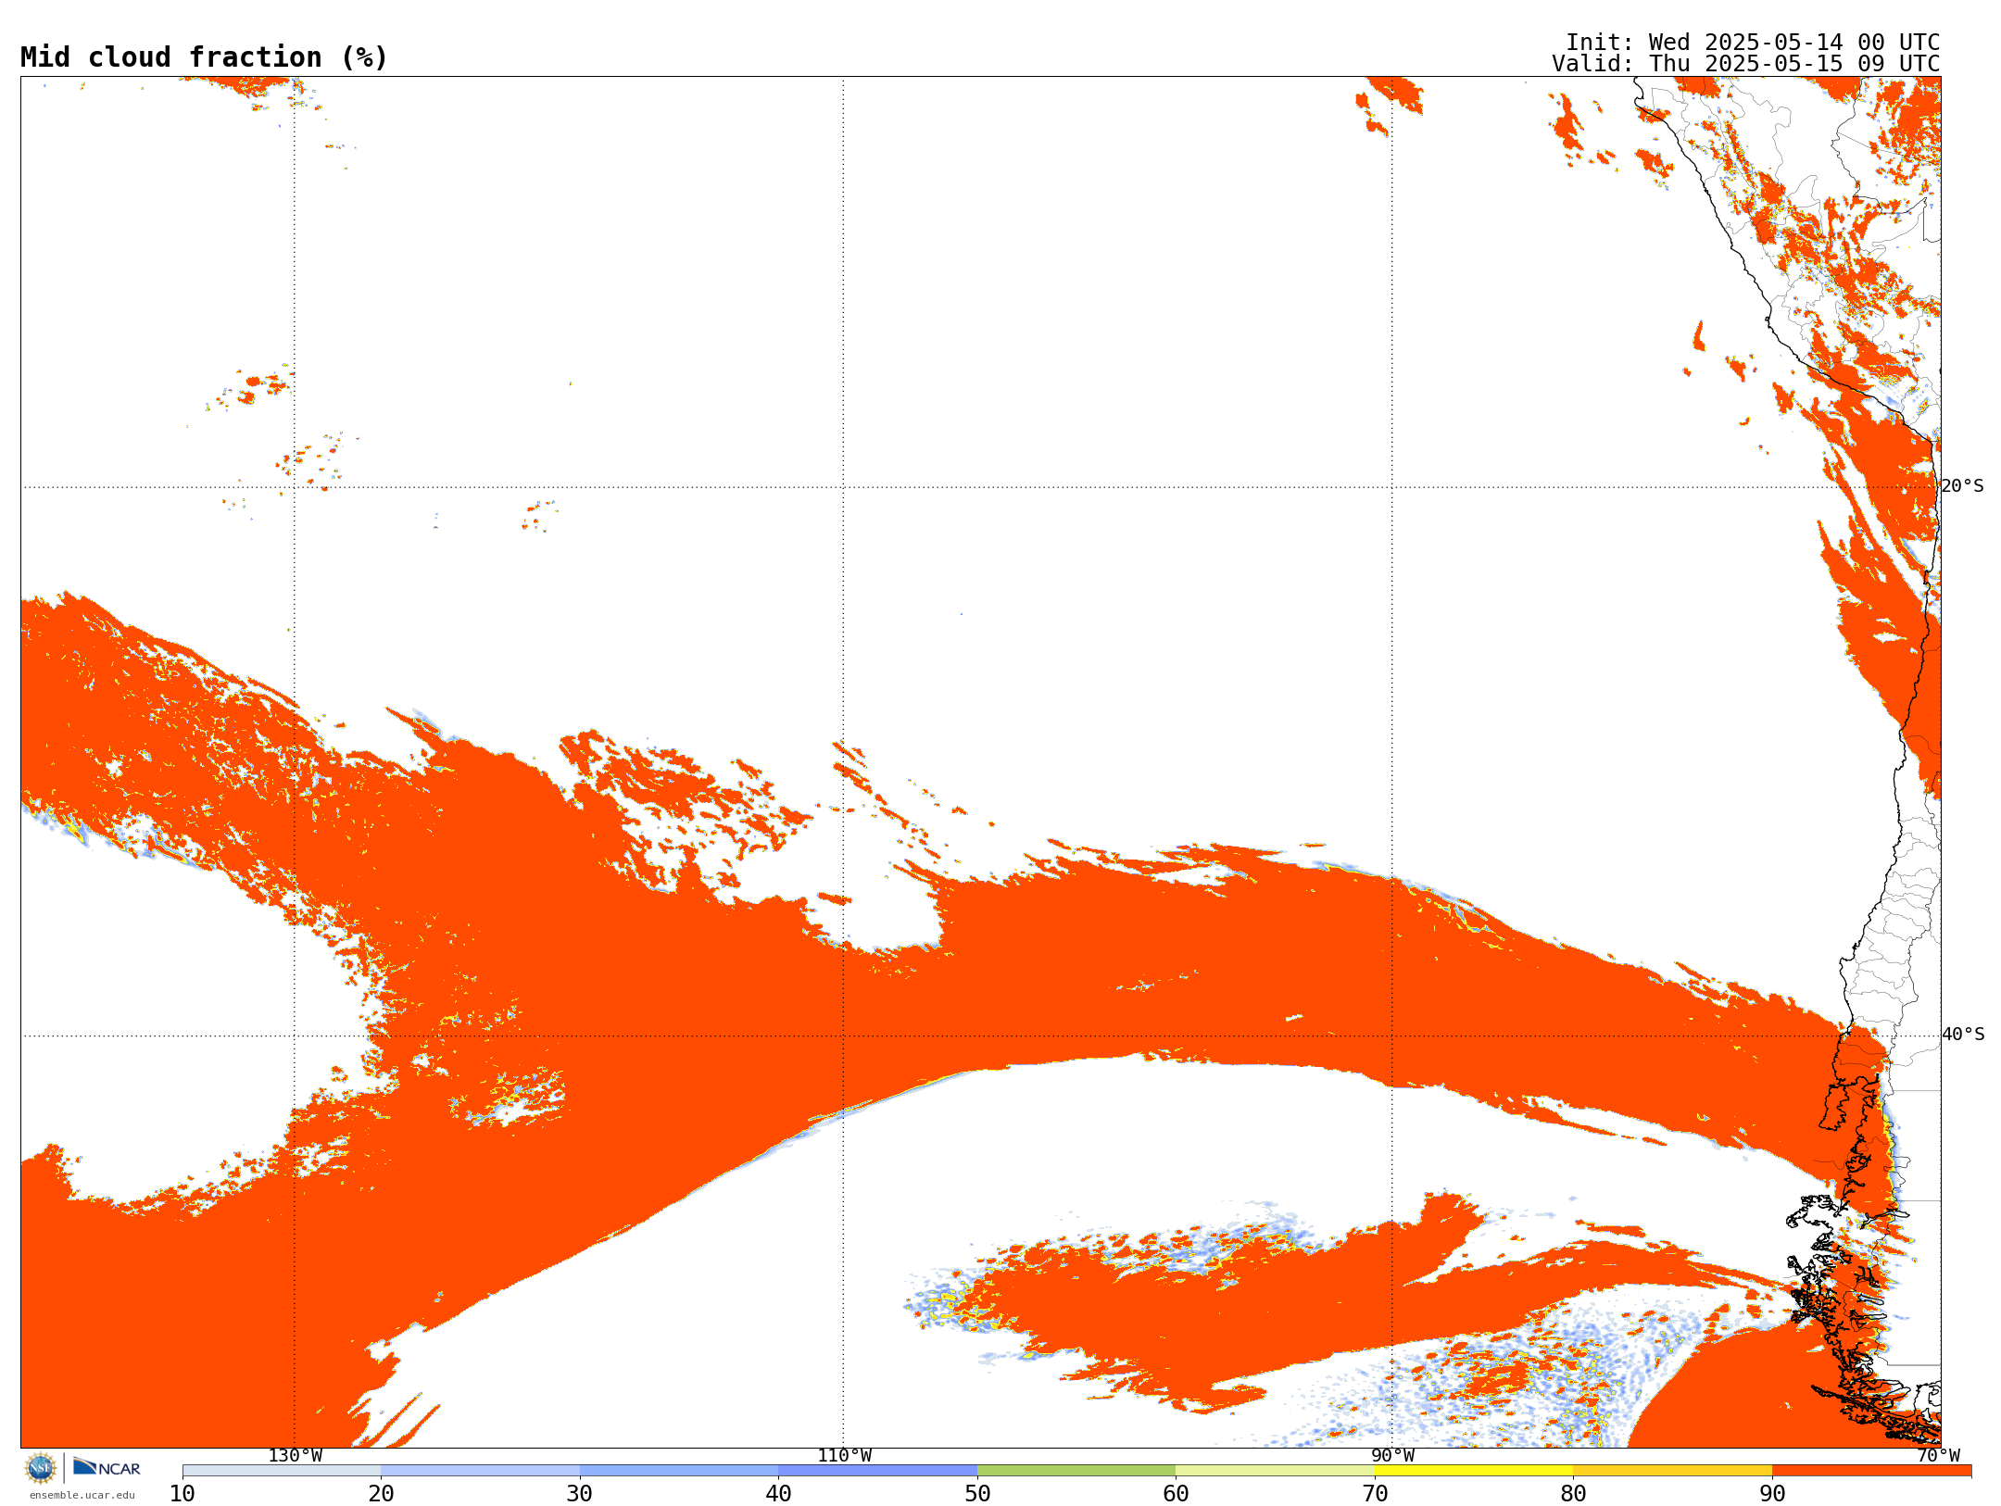Click the 'Mid cloud fraction (%)' title
Screen dimensions: 2001x1506
pyautogui.click(x=204, y=57)
